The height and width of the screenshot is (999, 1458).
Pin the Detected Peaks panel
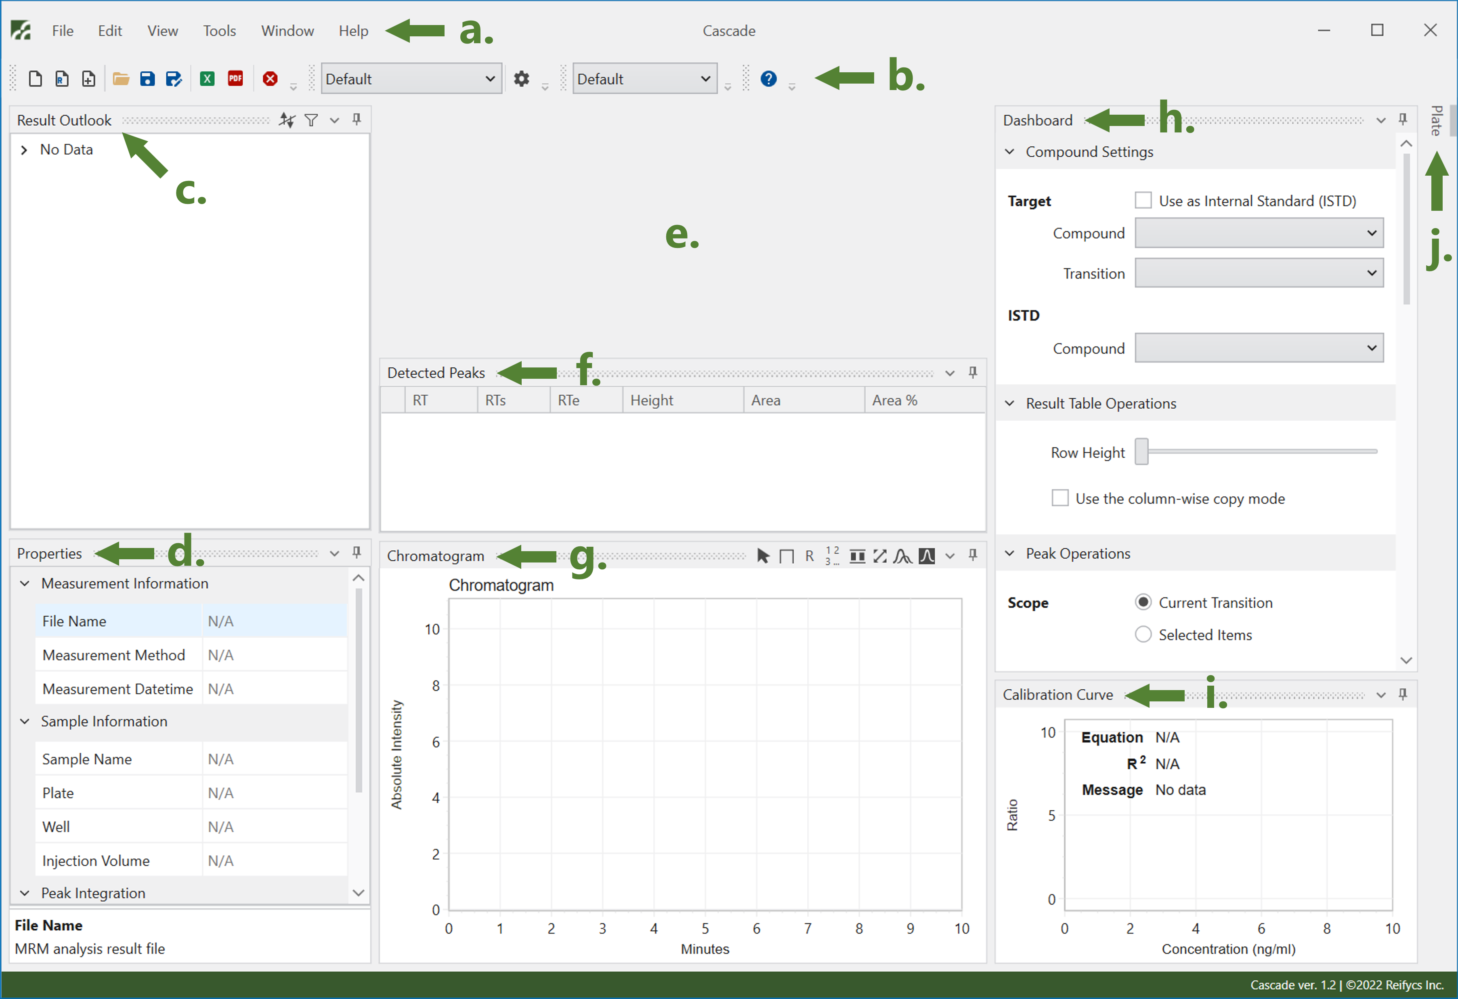click(972, 373)
